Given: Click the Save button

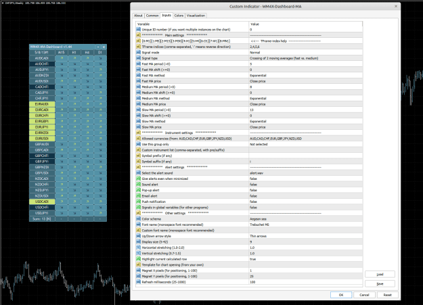Looking at the screenshot, I should pyautogui.click(x=380, y=283).
